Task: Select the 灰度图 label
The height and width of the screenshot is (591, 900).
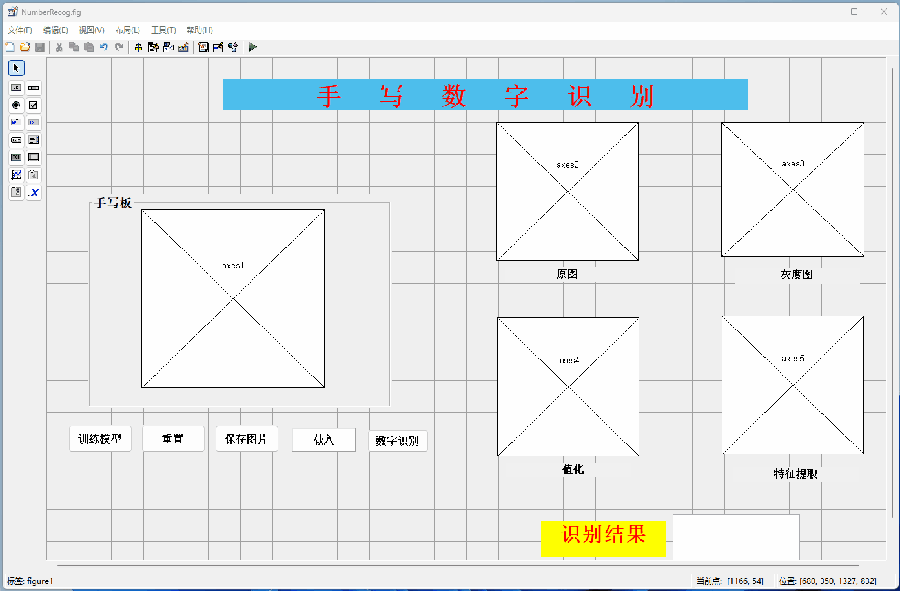Action: coord(797,274)
